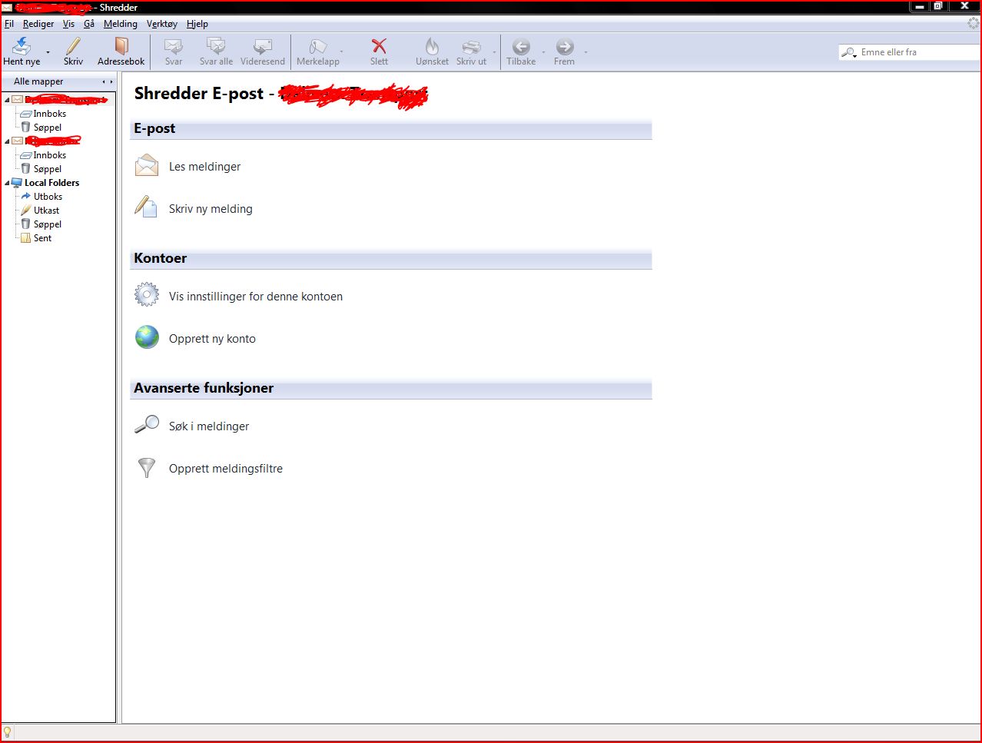Viewport: 982px width, 743px height.
Task: Open the Vis menu
Action: coord(68,24)
